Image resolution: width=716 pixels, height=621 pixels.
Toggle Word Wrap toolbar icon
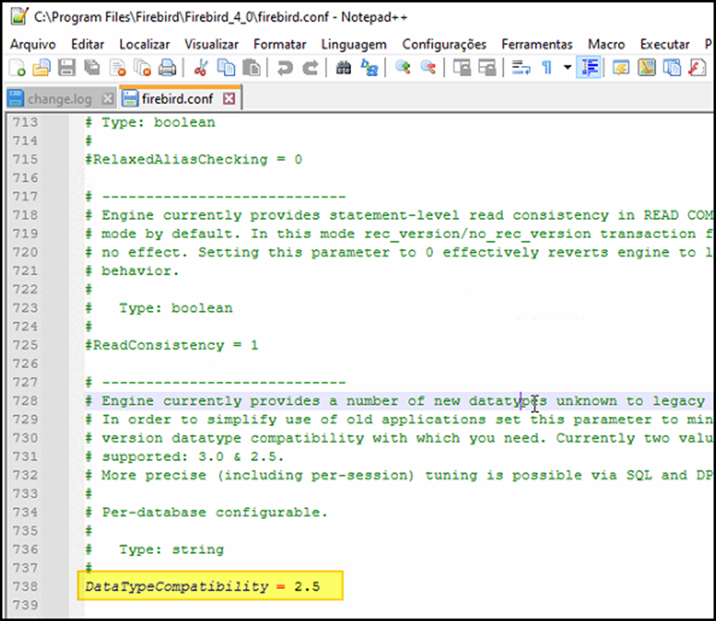[521, 68]
